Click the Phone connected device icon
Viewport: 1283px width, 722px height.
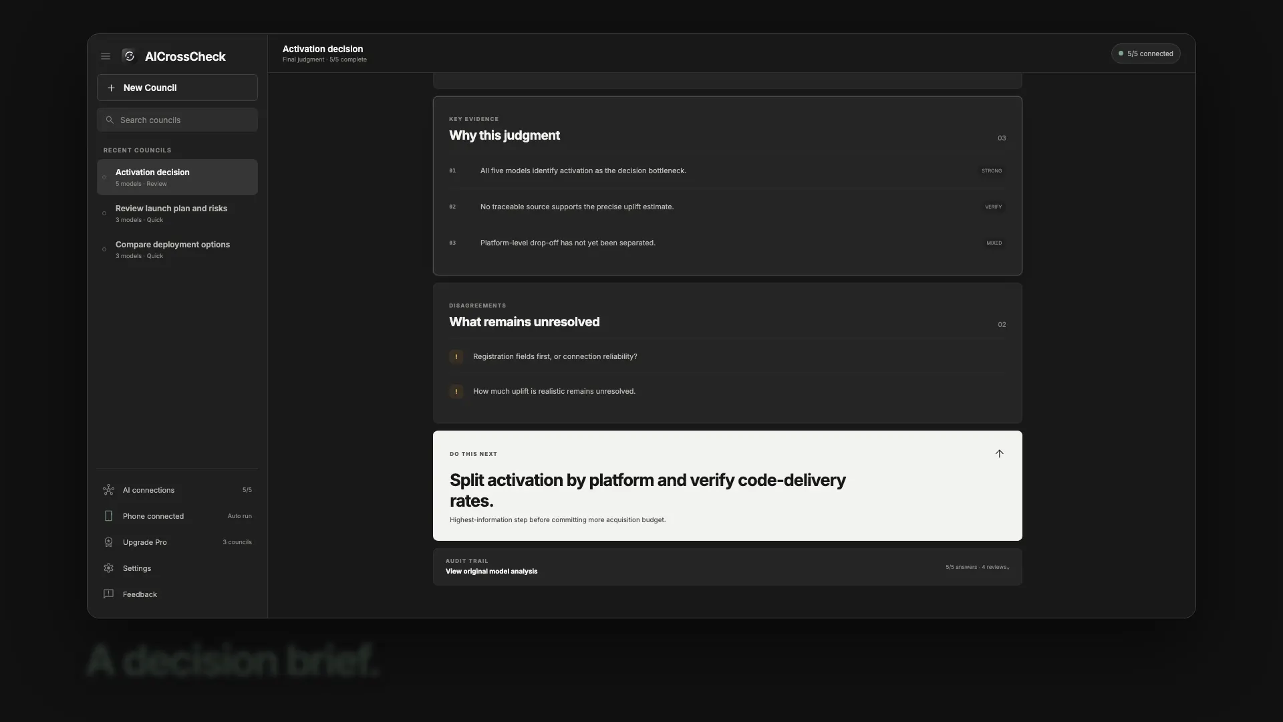[108, 516]
